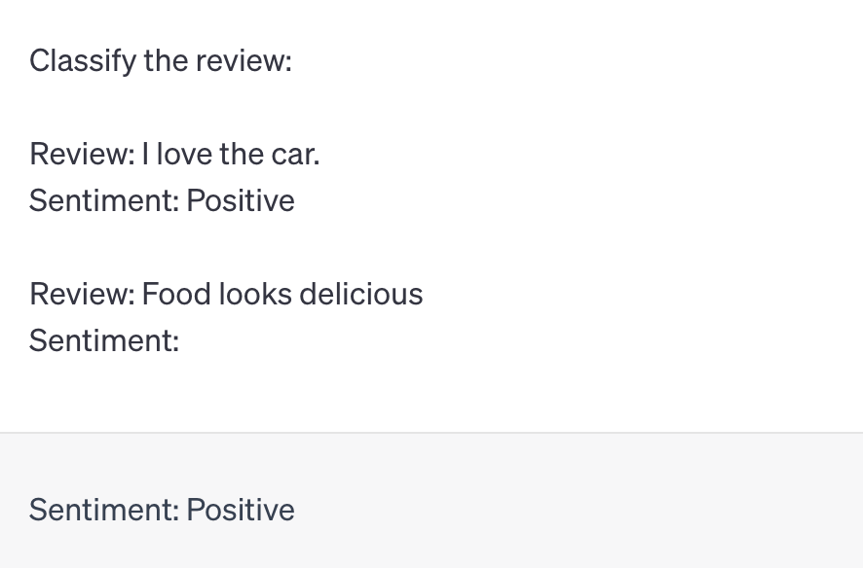Click the 'Sentiment:' label above the second review
863x568 pixels.
[104, 200]
